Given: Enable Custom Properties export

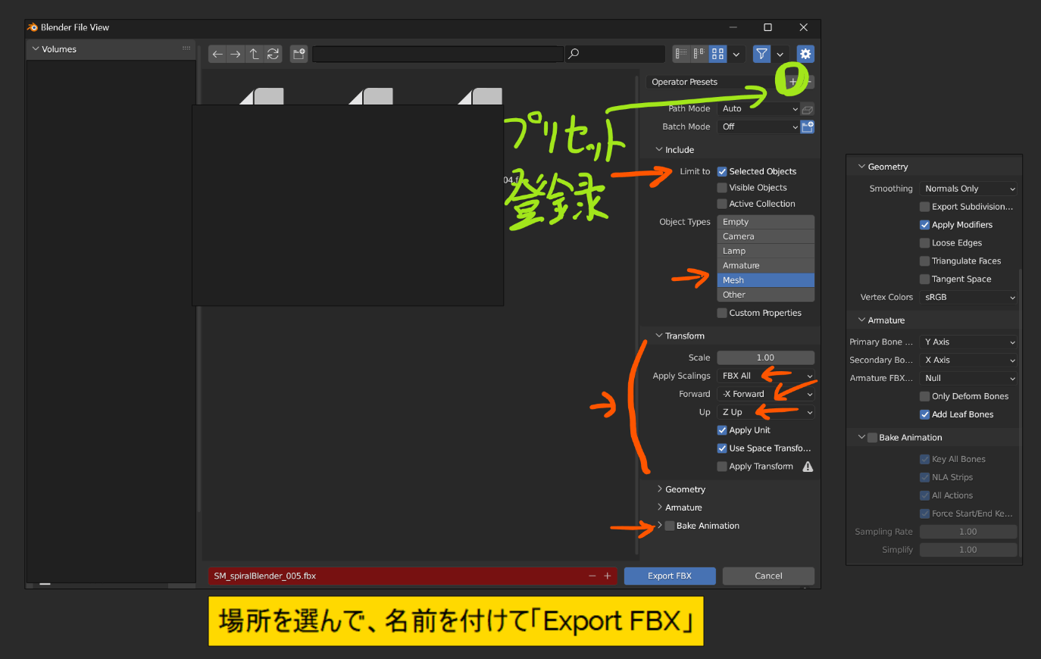Looking at the screenshot, I should (x=722, y=313).
